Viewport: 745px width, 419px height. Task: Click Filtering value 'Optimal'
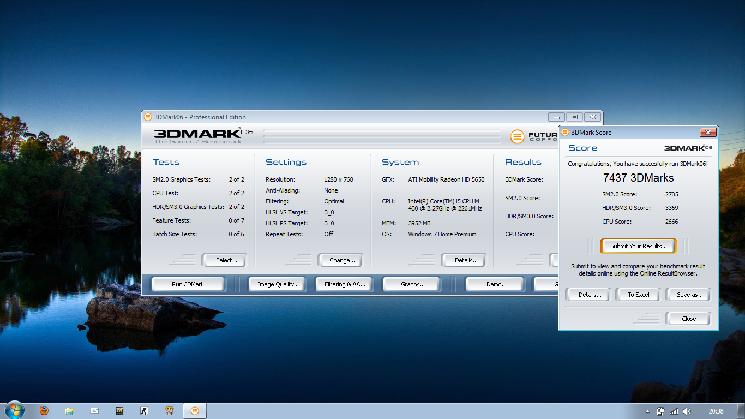coord(334,201)
